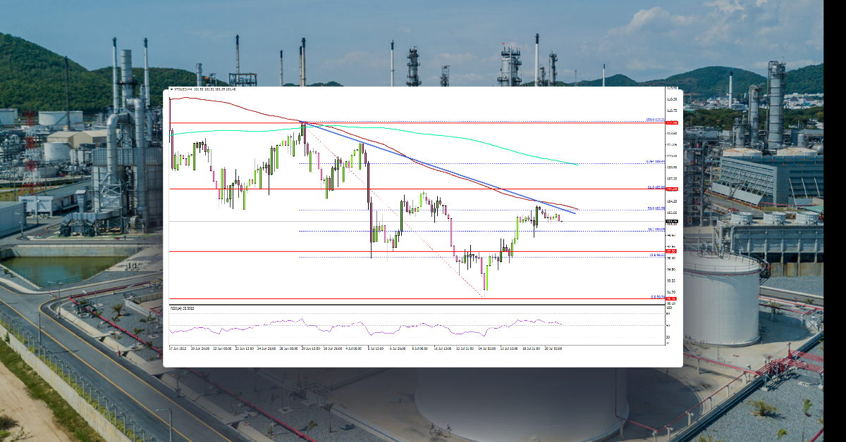Click the dotted RSI overbought reference line
This screenshot has width=846, height=442.
[423, 315]
